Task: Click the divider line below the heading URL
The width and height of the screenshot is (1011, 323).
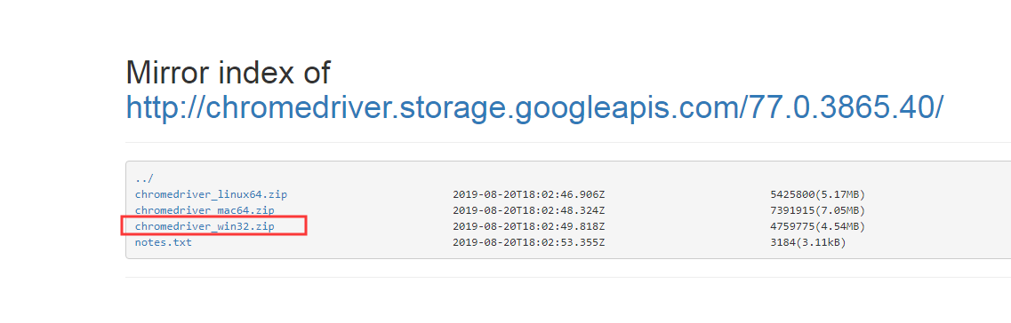Action: (568, 142)
